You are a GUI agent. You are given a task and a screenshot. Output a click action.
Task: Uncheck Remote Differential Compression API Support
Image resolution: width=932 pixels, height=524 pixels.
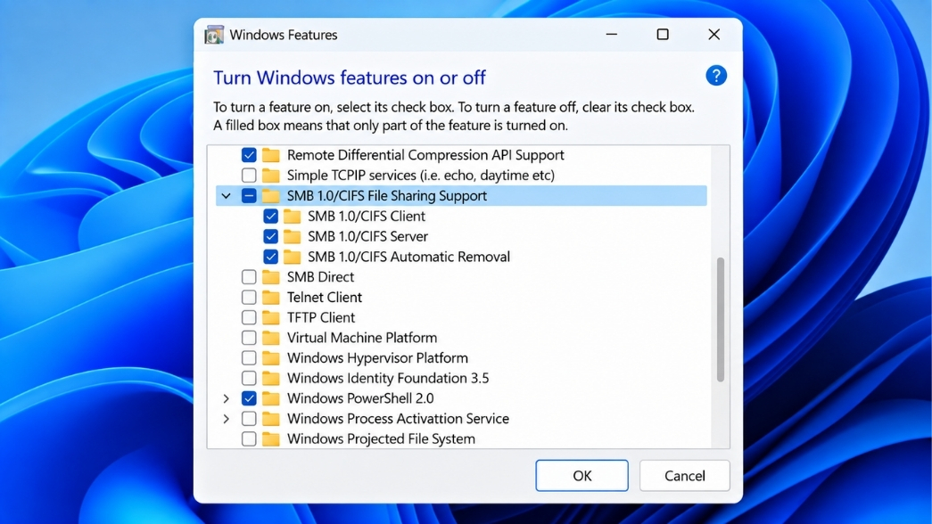coord(249,155)
